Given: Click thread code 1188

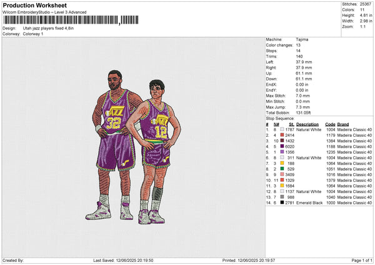Looking at the screenshot, I should [331, 146].
